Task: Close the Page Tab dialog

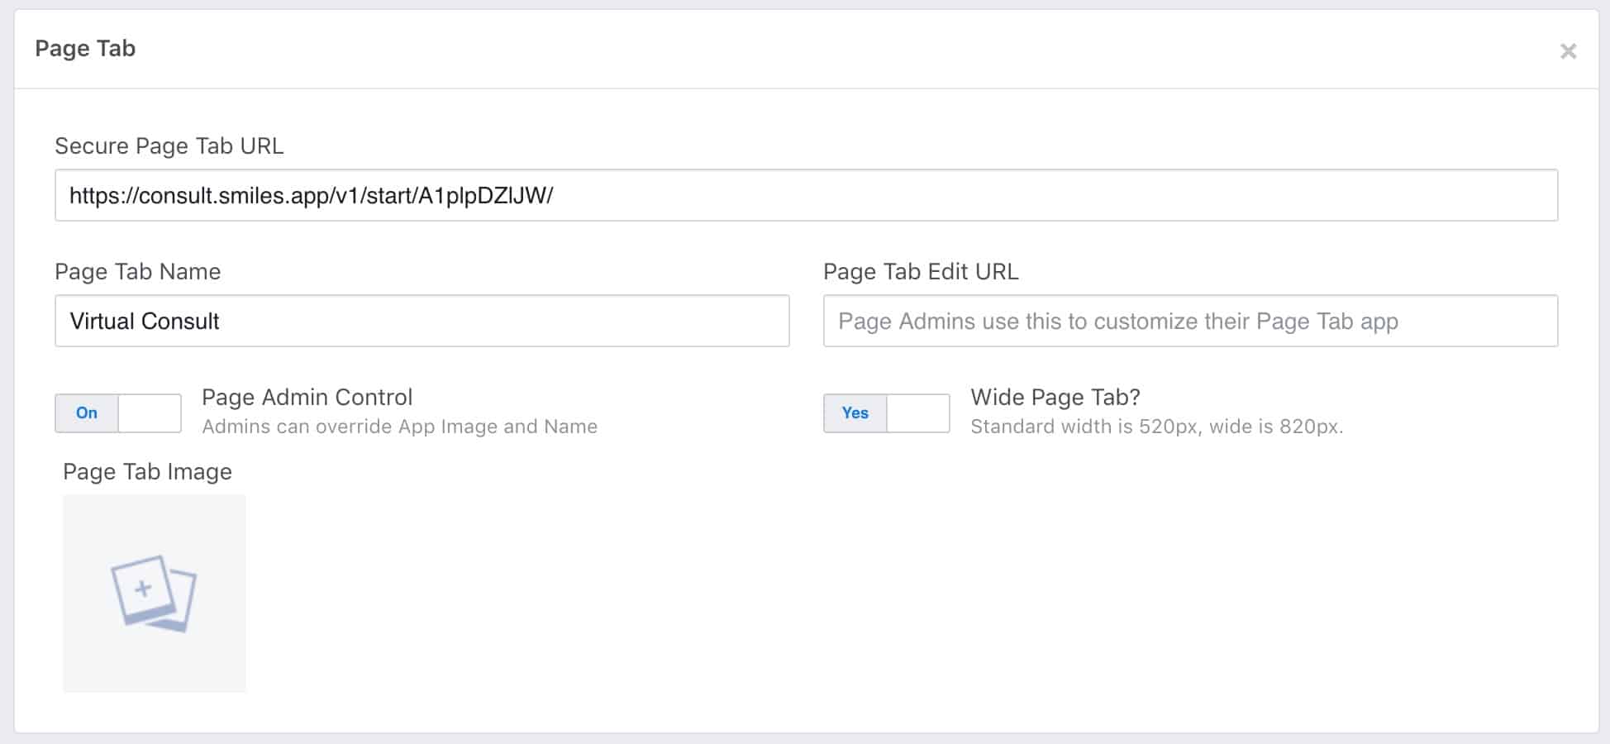Action: [1568, 51]
